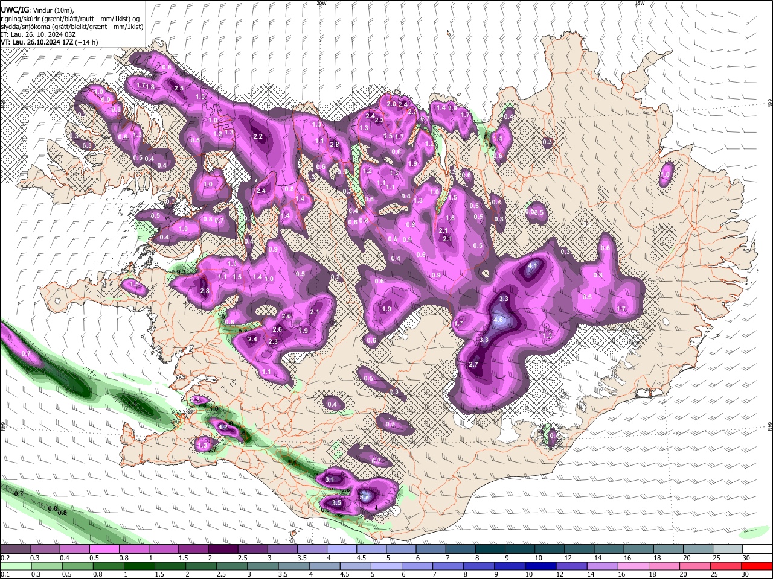Pick dark purple upper swatch between 2 and 2.5
Image resolution: width=773 pixels, height=579 pixels.
(223, 549)
